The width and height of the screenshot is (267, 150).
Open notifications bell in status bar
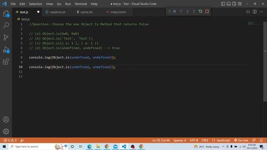(x=261, y=140)
